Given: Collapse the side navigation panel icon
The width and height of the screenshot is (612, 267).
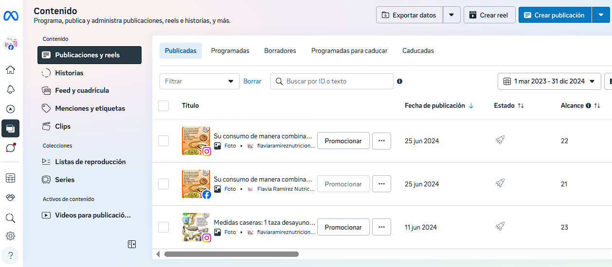Looking at the screenshot, I should 132,244.
